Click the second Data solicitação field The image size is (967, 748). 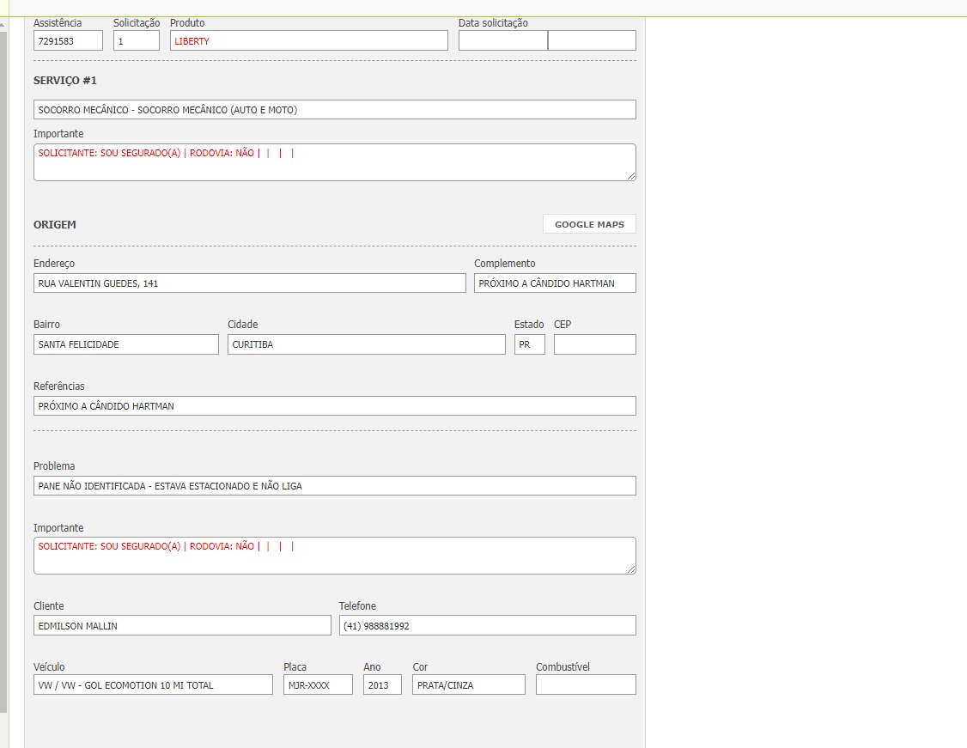[x=592, y=40]
